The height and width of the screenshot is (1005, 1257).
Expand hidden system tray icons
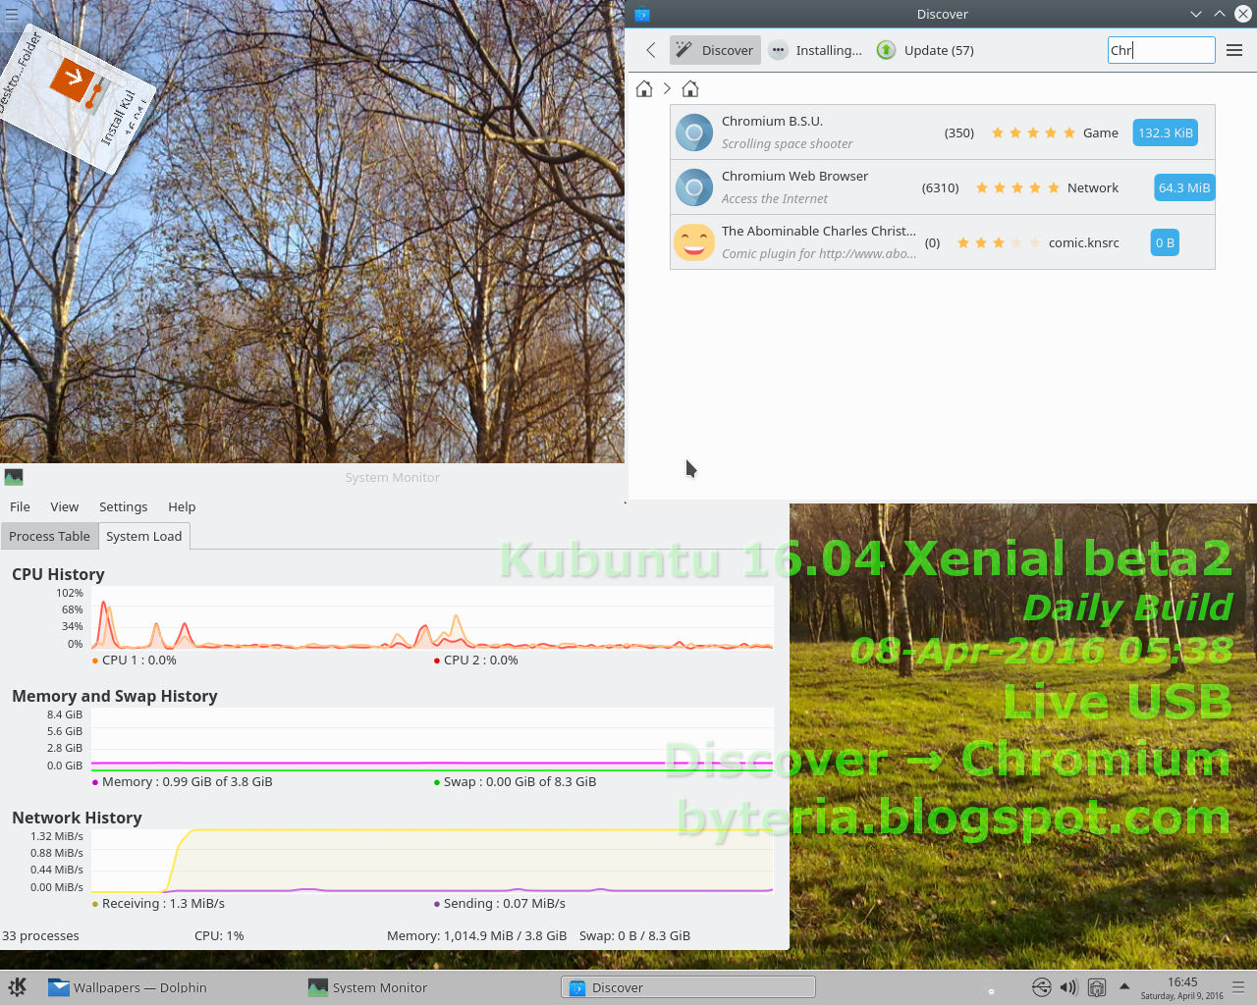1124,986
